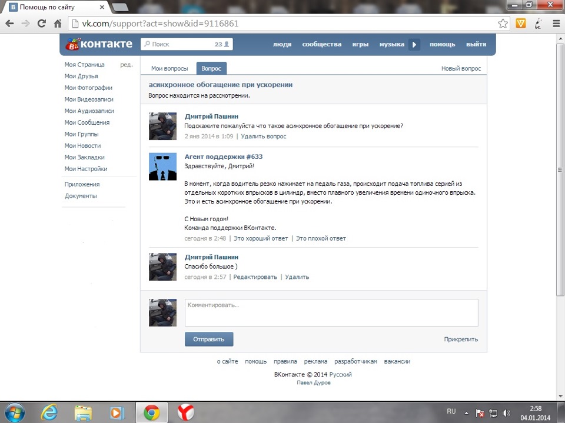Viewport: 565px width, 423px height.
Task: Open Мои Закладки in sidebar
Action: pyautogui.click(x=84, y=157)
